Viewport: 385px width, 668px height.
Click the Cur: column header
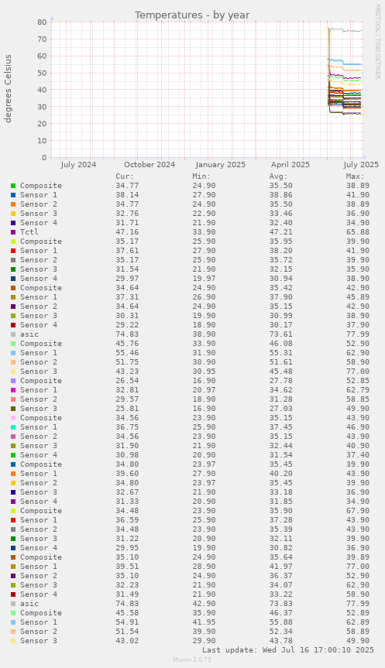coord(125,176)
